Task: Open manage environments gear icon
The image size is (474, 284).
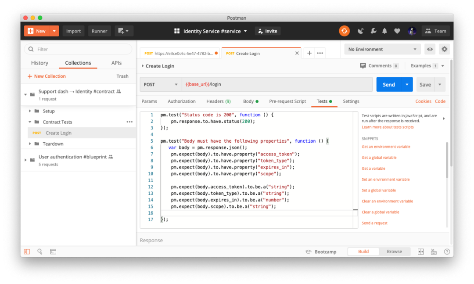Action: pyautogui.click(x=445, y=49)
